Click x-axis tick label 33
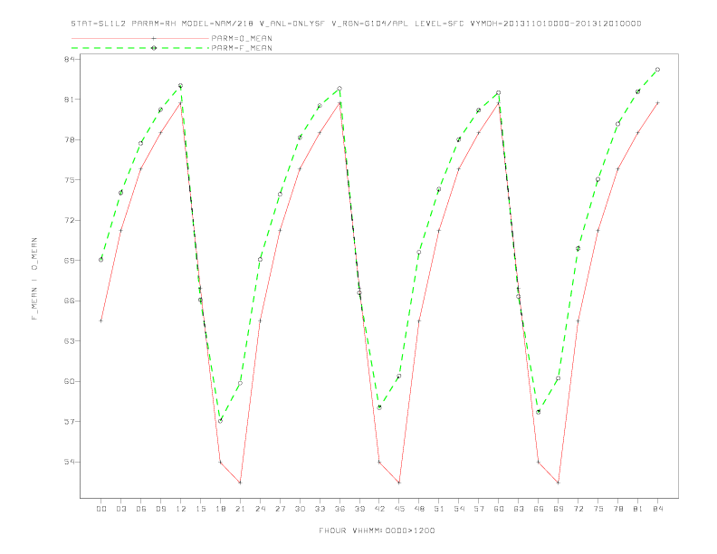The width and height of the screenshot is (717, 554). pyautogui.click(x=320, y=509)
